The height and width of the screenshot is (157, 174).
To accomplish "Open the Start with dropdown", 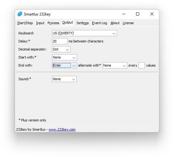I will (x=64, y=57).
